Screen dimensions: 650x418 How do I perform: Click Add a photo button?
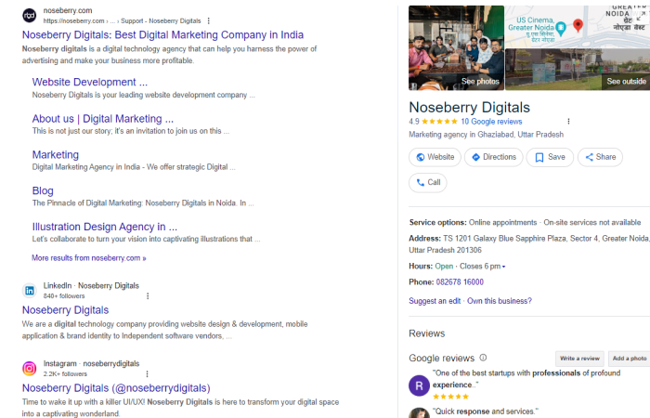(x=629, y=358)
